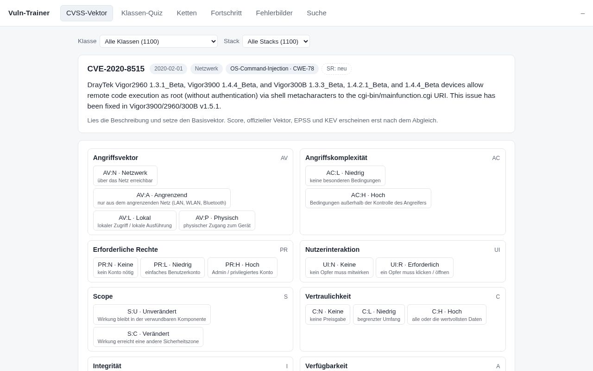Click the Integrität section heading
This screenshot has height=371, width=593.
click(x=107, y=366)
